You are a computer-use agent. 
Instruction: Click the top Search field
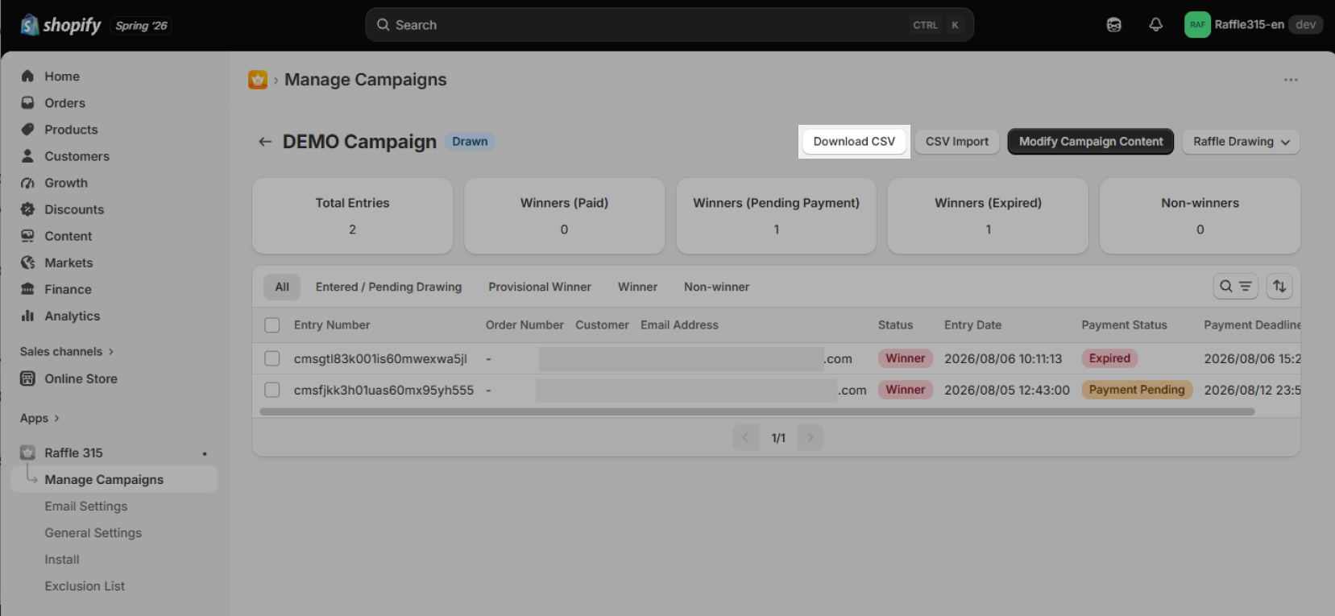coord(670,25)
